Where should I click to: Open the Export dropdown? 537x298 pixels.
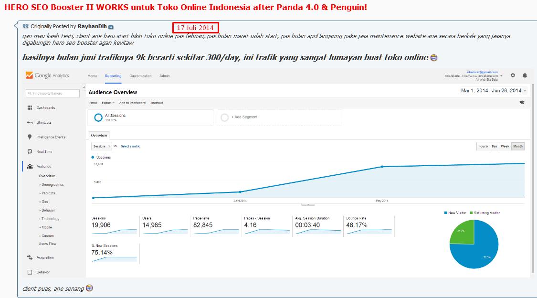click(x=108, y=103)
